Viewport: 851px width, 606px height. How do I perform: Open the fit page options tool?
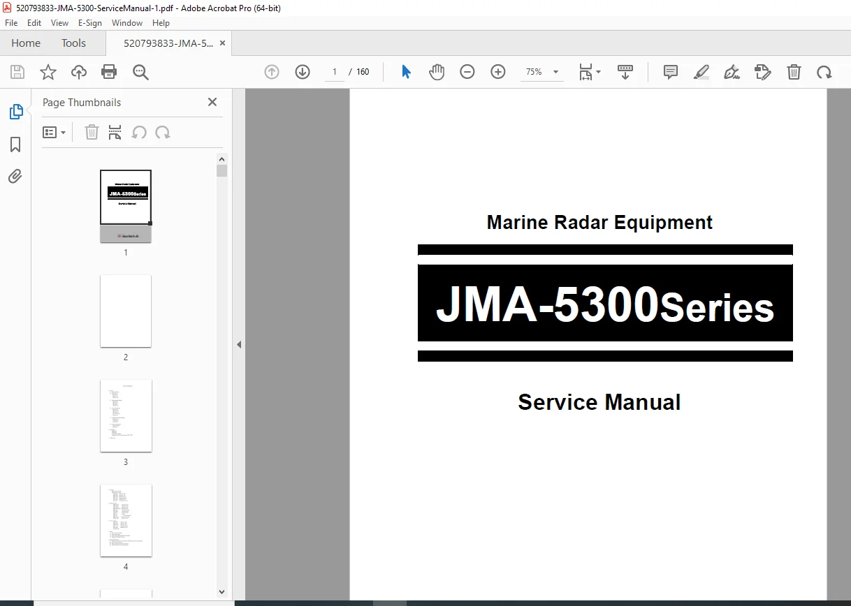(x=590, y=72)
